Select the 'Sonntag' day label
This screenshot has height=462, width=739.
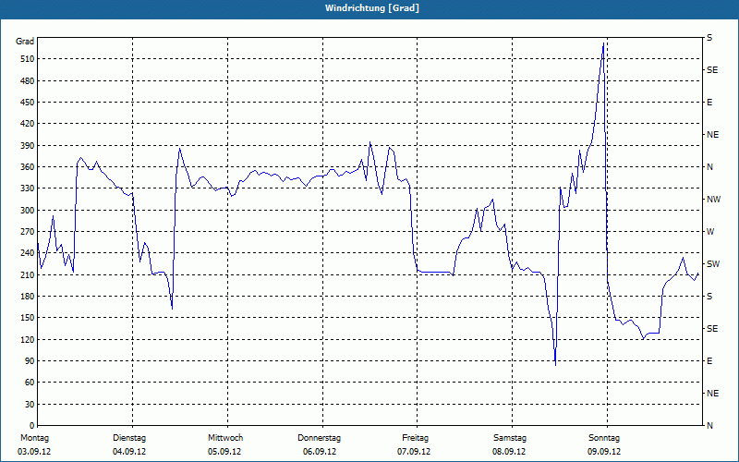point(604,438)
